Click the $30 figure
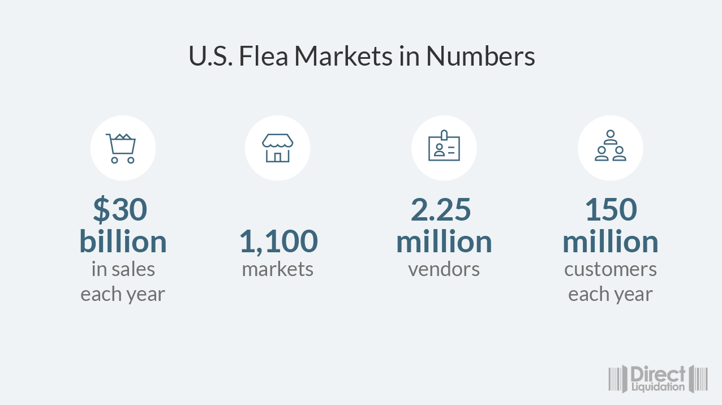 pos(121,209)
